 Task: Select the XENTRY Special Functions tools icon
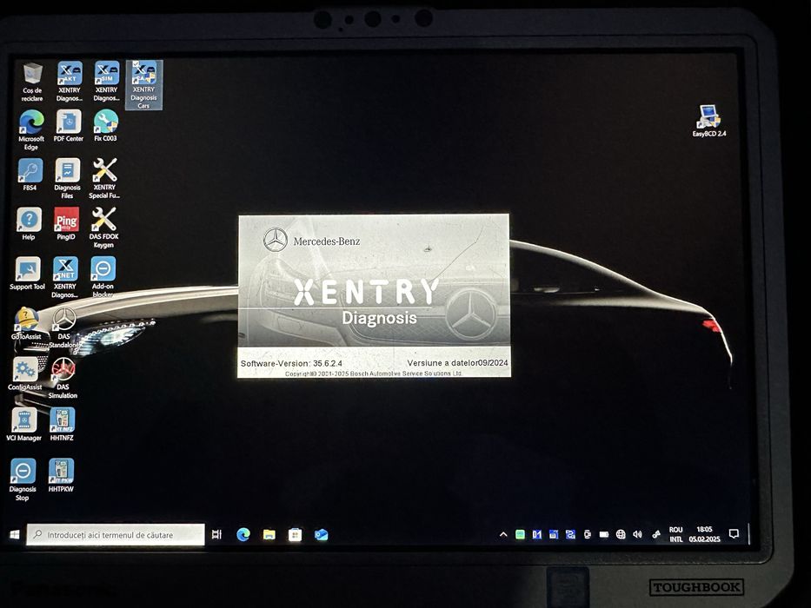104,179
